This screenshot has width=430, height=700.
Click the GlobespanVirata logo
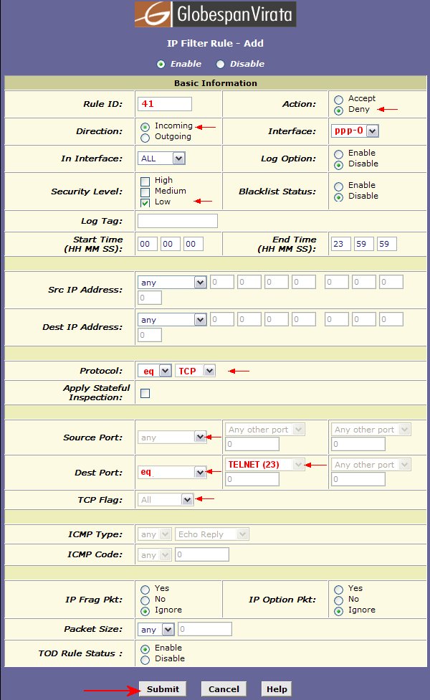point(215,14)
